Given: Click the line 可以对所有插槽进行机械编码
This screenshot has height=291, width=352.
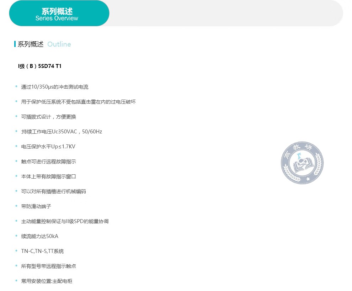Looking at the screenshot, I should pyautogui.click(x=53, y=191).
